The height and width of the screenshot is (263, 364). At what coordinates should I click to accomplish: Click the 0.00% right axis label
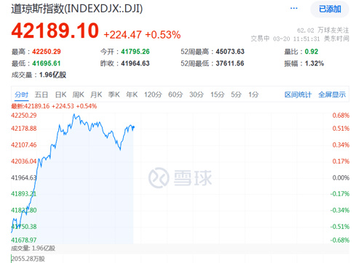tap(341, 178)
